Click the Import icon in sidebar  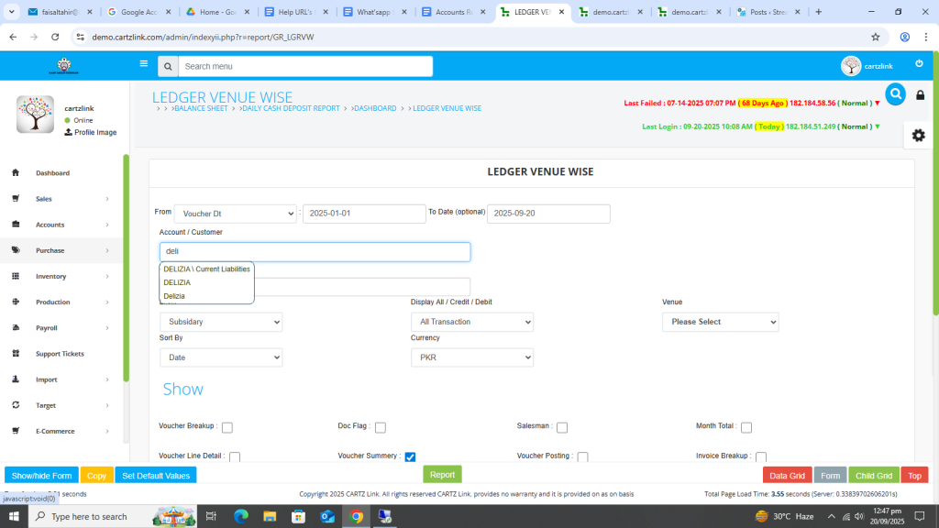click(16, 379)
